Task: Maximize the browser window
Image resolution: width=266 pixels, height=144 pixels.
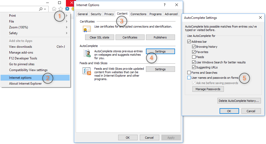Action: [x=59, y=3]
